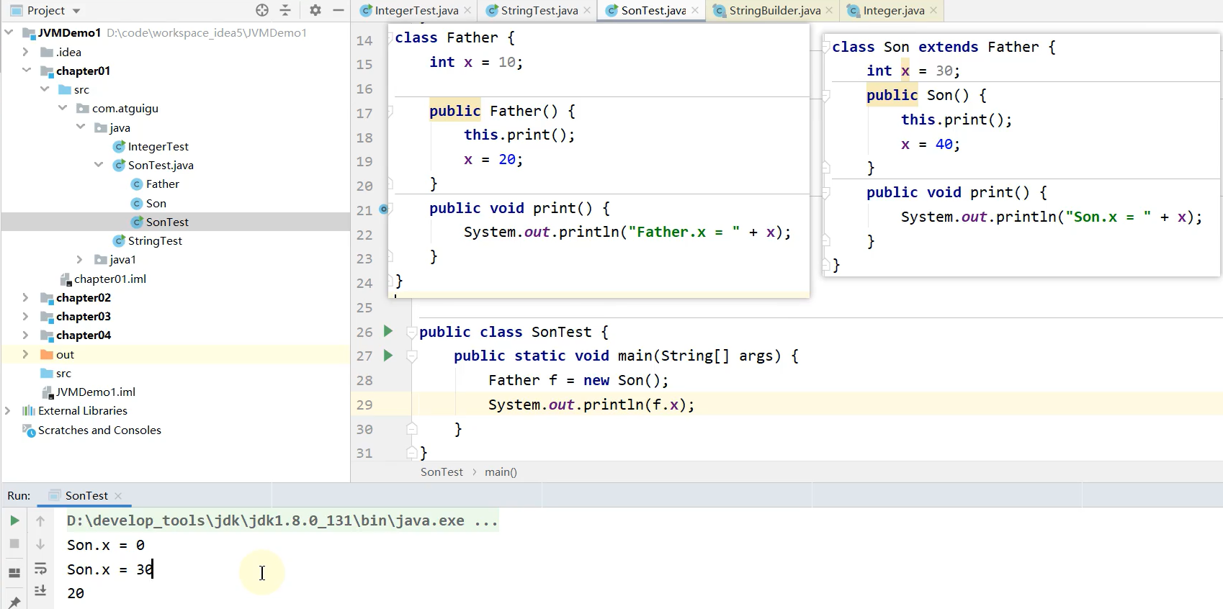
Task: Click the restore layout icon in Run panel
Action: point(14,573)
